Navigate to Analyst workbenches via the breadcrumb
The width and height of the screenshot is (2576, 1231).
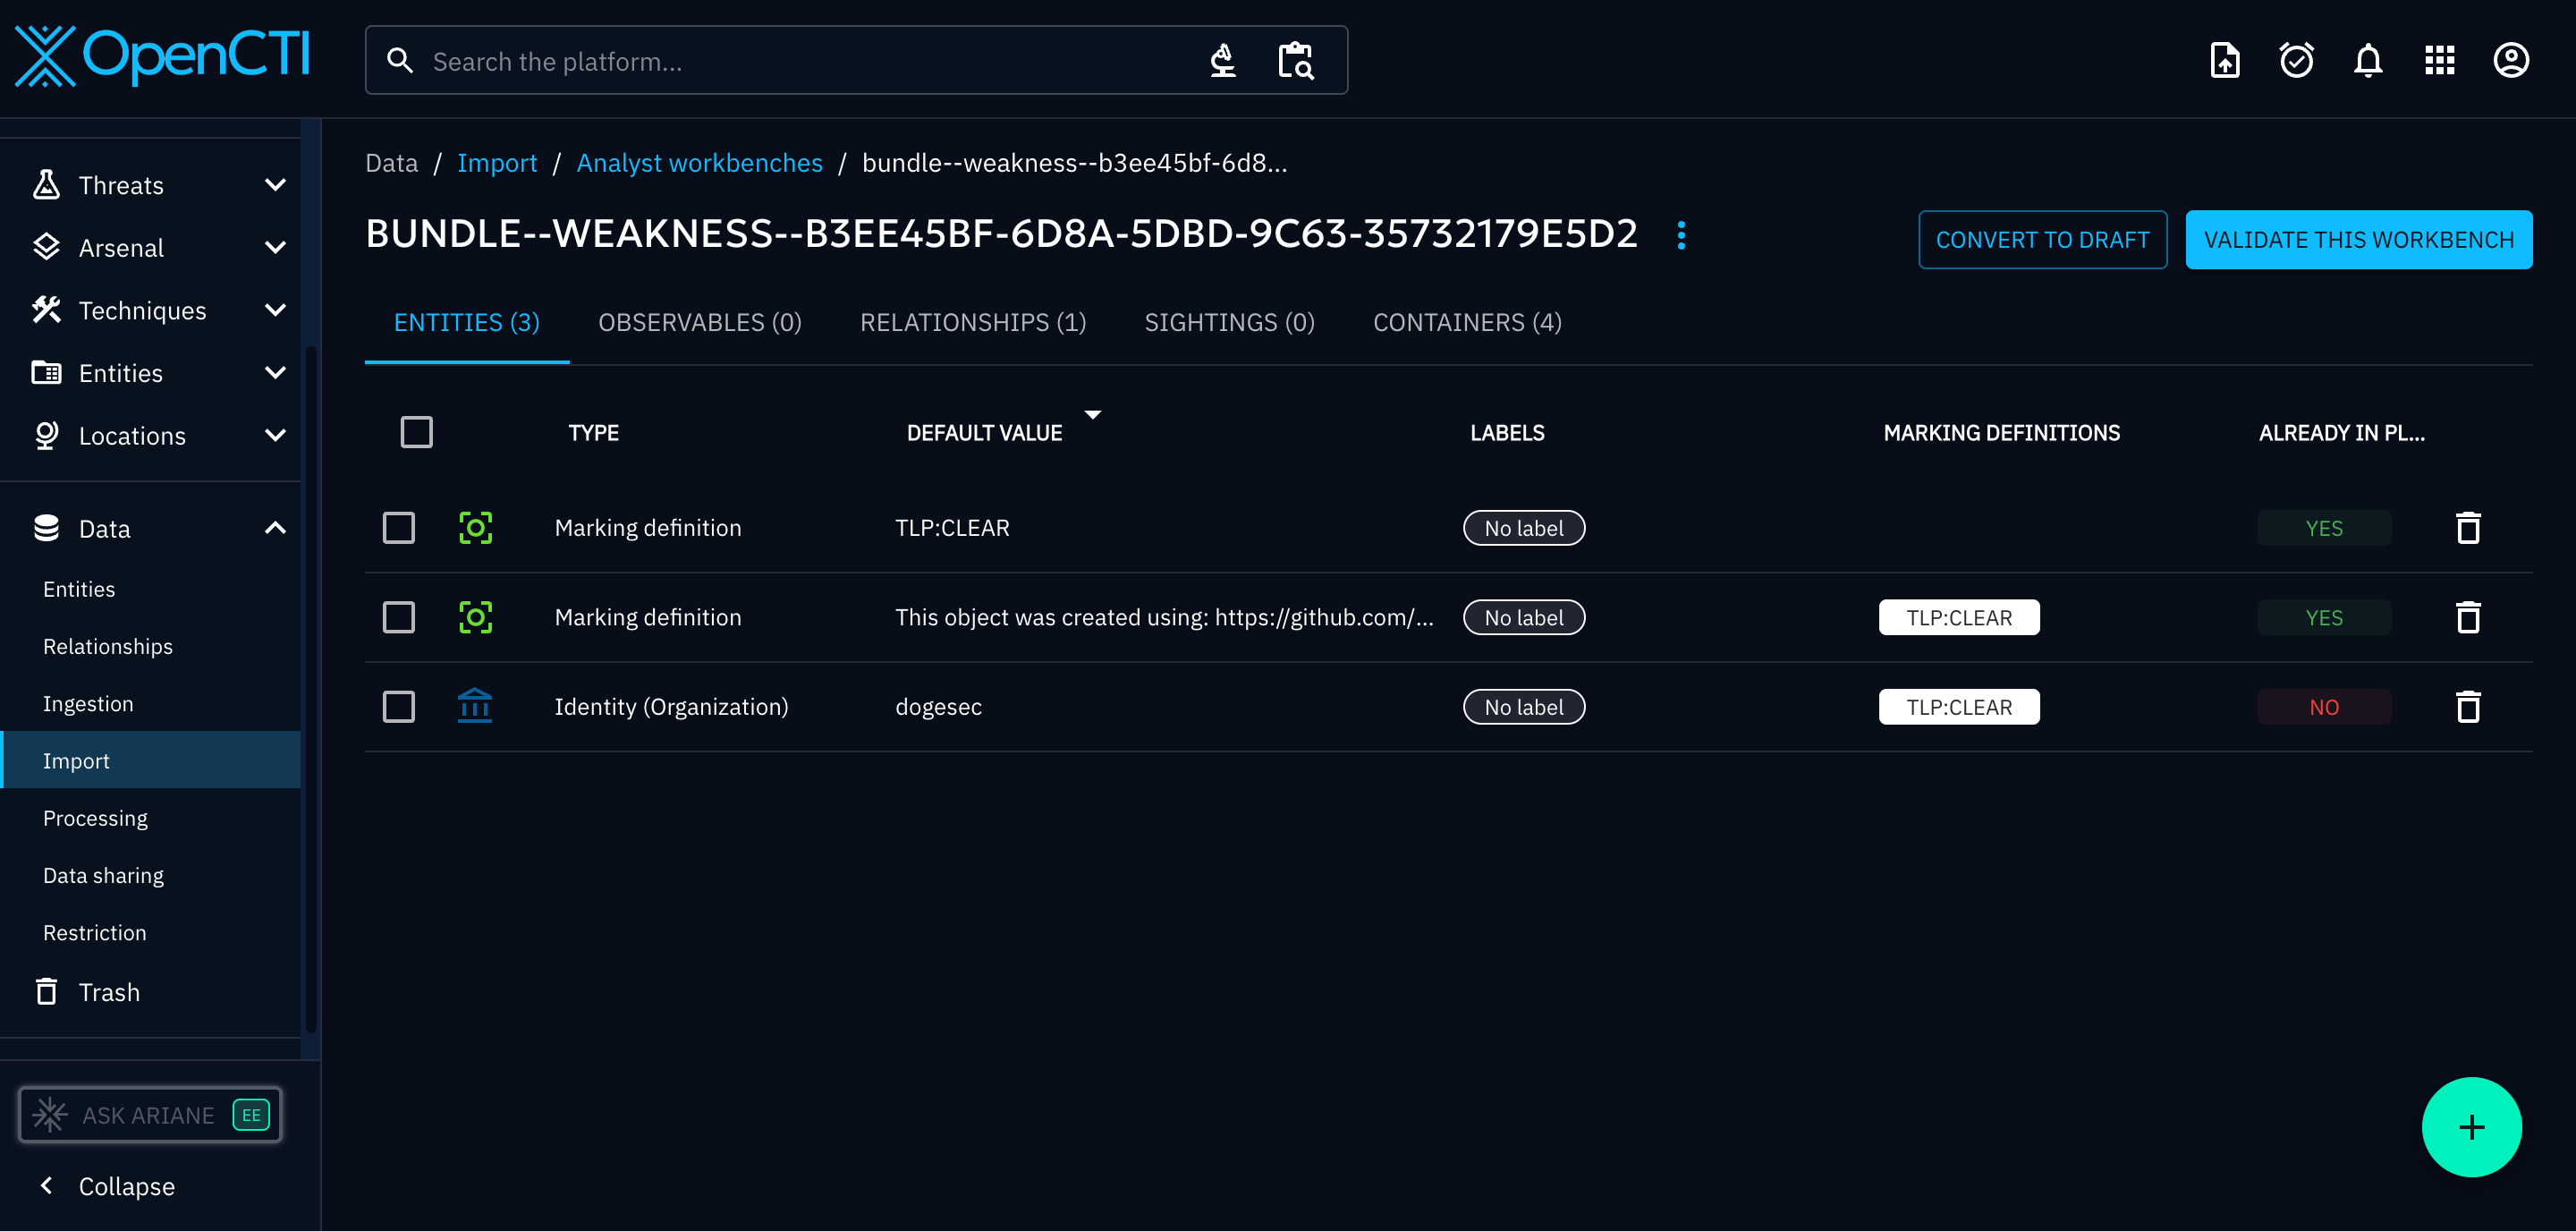click(x=699, y=162)
